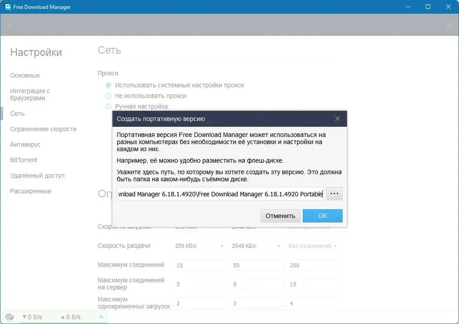
Task: Click the upload speed arrow indicator
Action: tap(62, 317)
